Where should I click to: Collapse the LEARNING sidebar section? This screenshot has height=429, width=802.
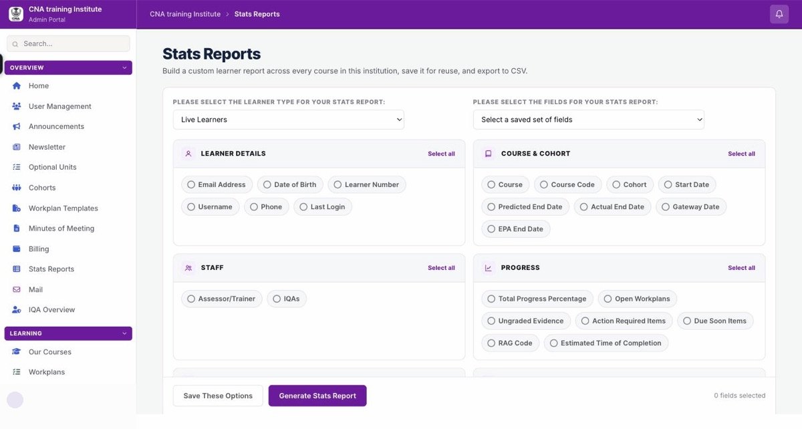coord(68,333)
